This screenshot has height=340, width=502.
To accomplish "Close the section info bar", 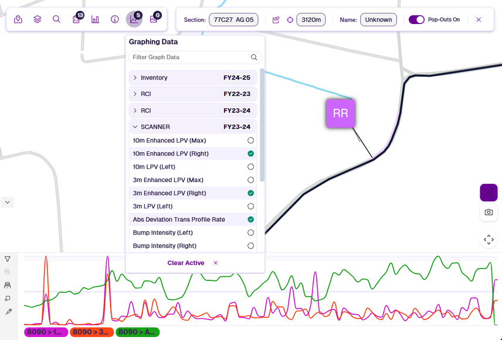I will tap(479, 20).
